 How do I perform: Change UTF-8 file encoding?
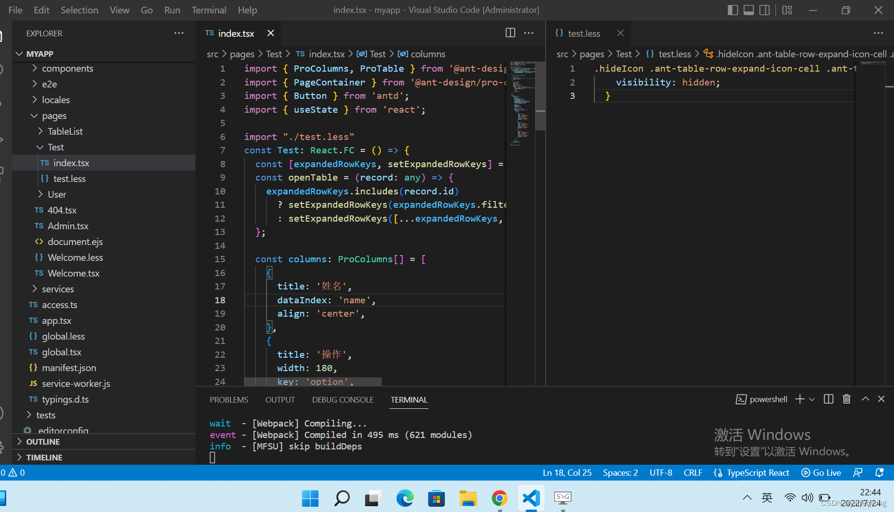661,472
